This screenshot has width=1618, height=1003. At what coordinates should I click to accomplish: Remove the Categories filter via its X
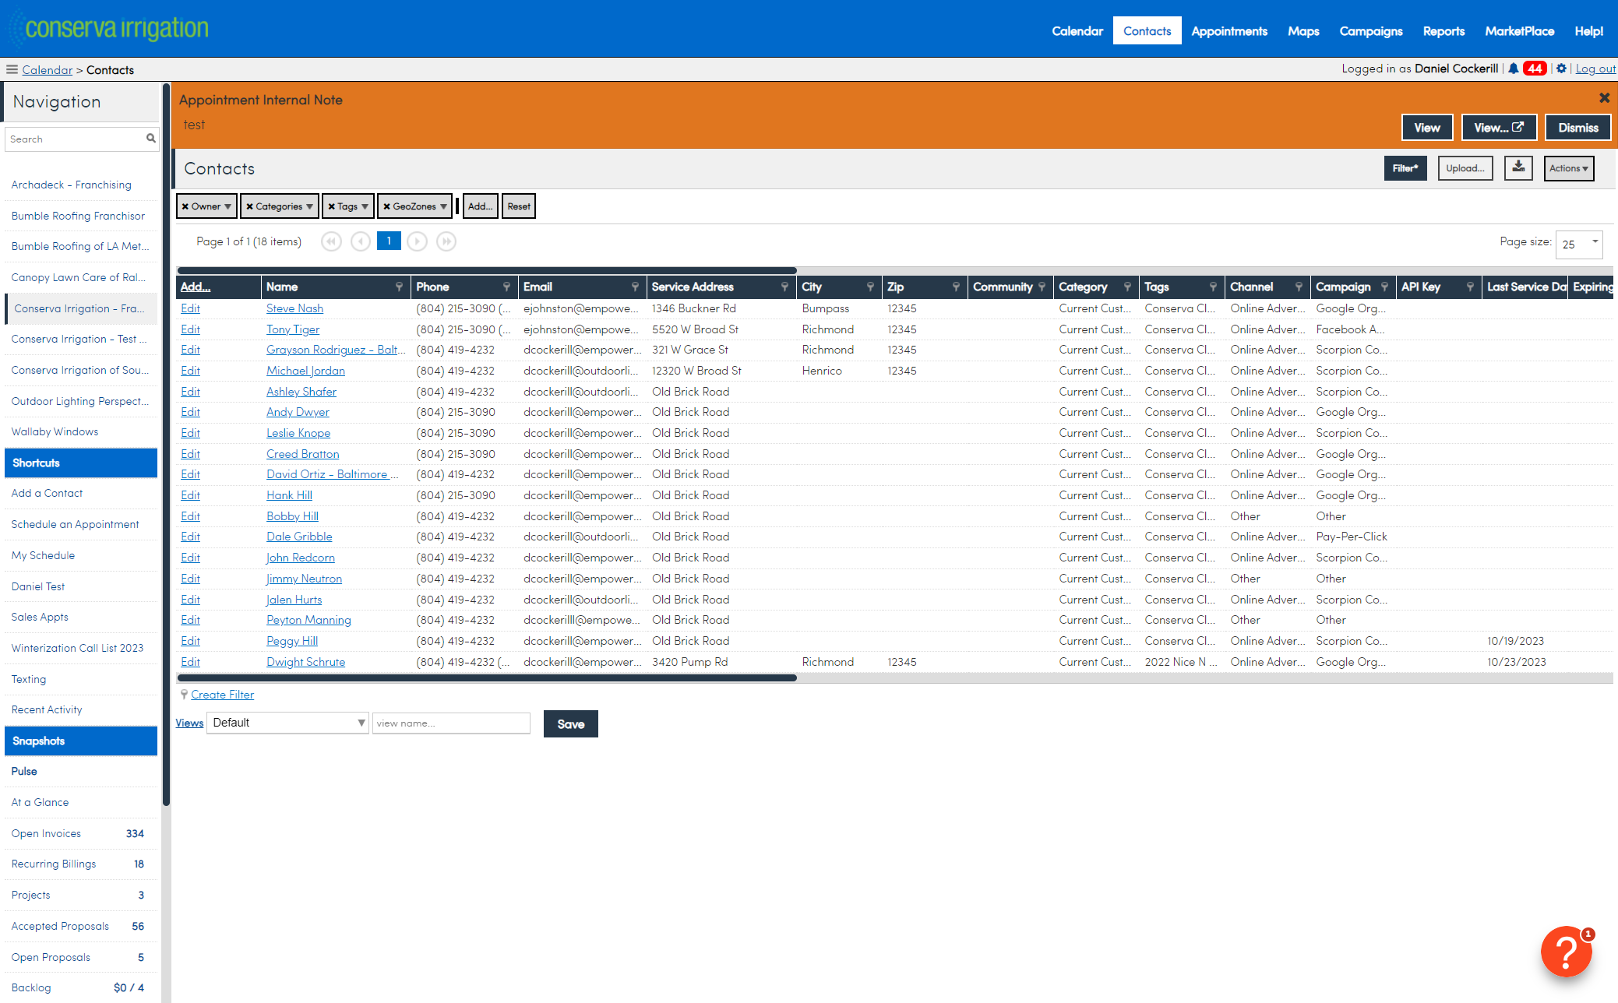[249, 206]
